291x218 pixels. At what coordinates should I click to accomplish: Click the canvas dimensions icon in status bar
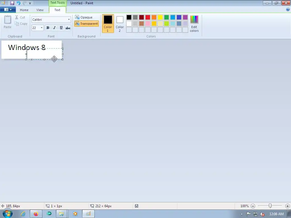click(x=92, y=206)
